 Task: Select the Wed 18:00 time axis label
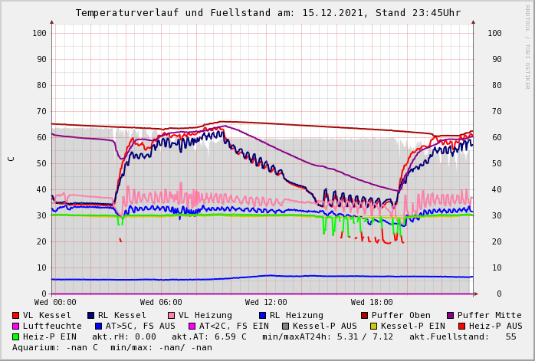372,303
